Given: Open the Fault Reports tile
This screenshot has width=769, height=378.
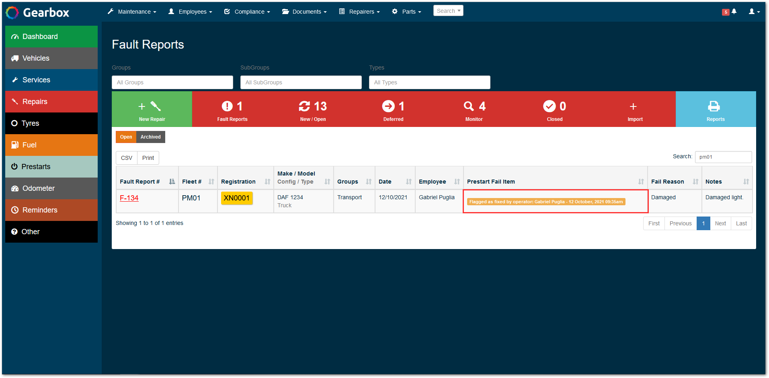Looking at the screenshot, I should 232,109.
